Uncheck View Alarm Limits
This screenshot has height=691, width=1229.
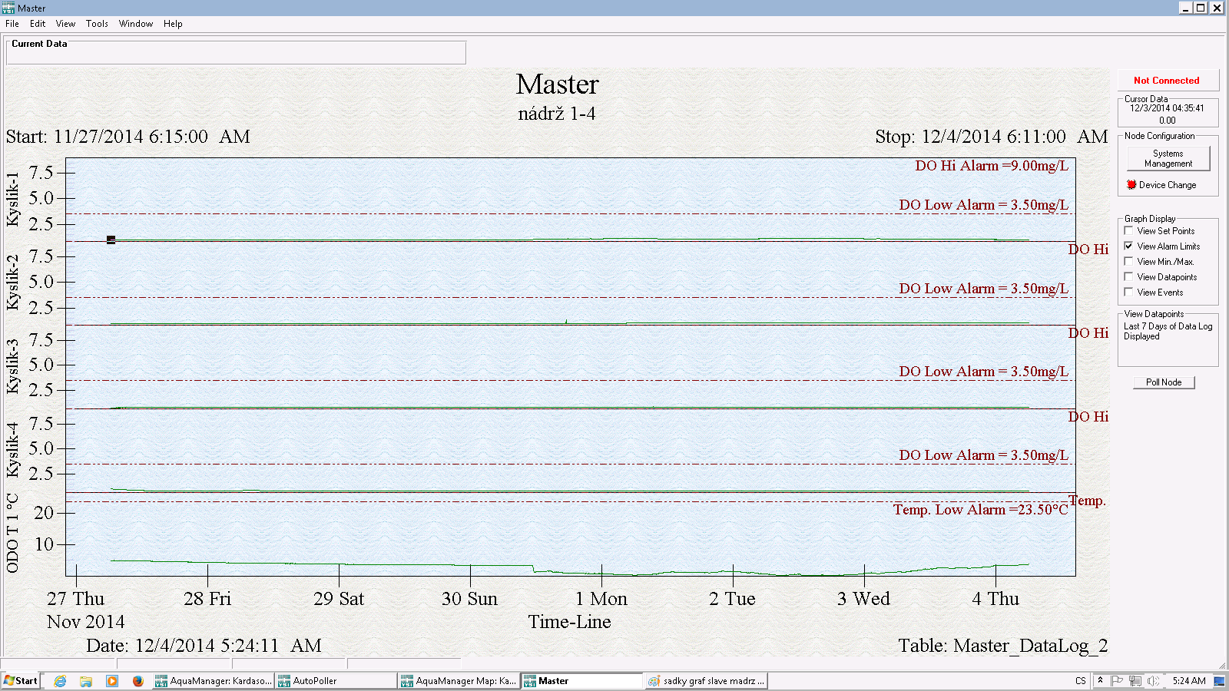point(1128,246)
